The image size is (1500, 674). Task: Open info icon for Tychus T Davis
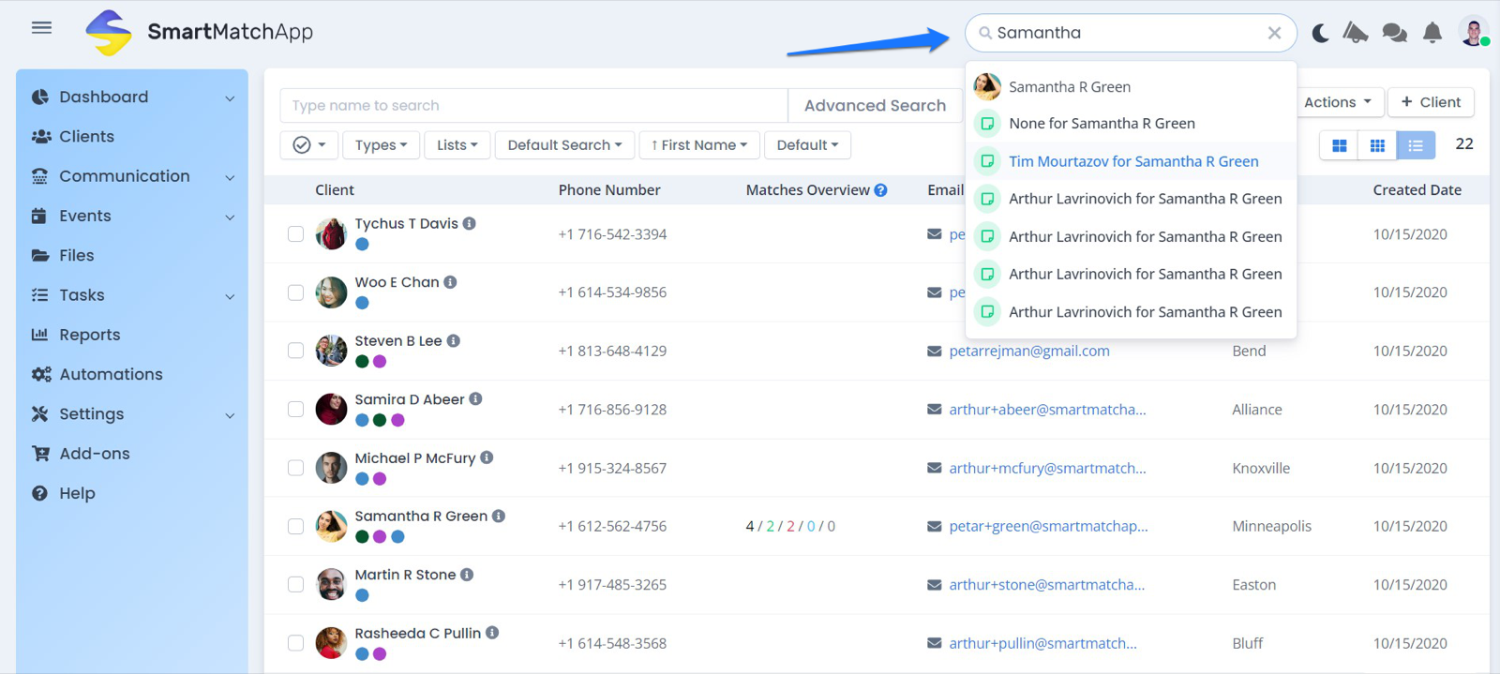pos(470,223)
